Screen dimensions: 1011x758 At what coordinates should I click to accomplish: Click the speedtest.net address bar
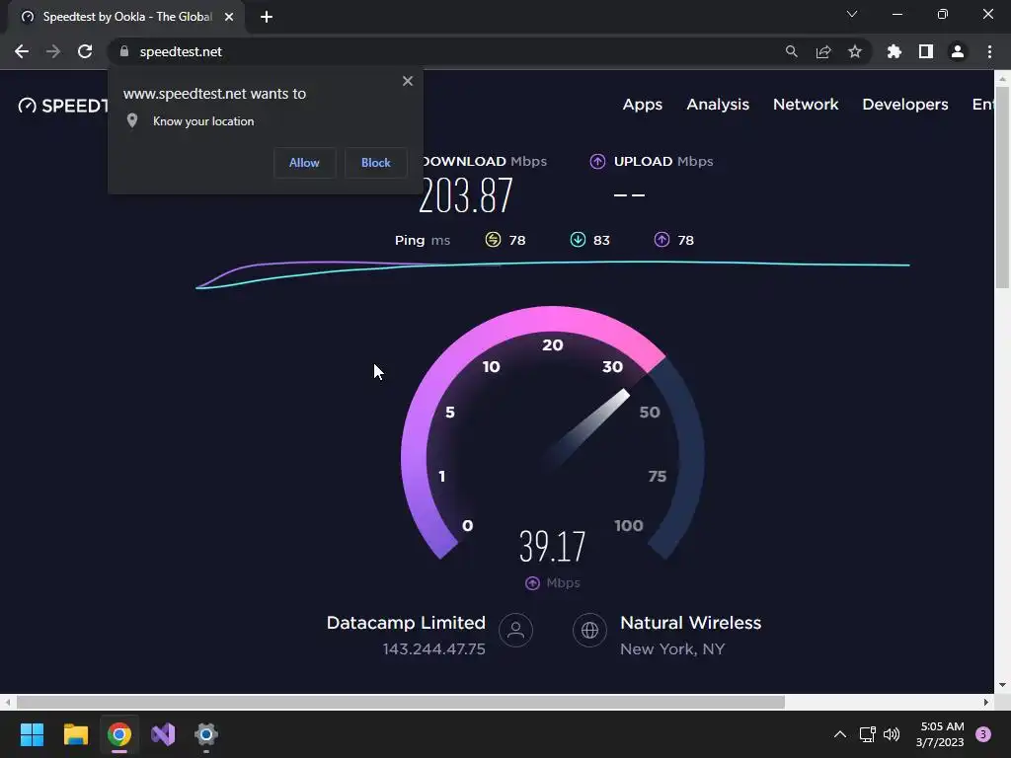(445, 51)
